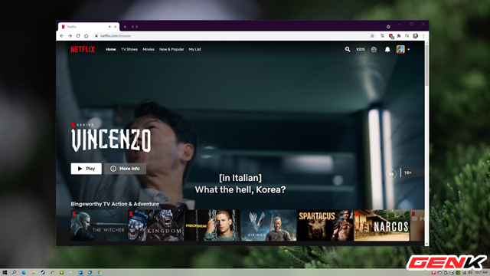
Task: Open Chrome from the taskbar
Action: coord(100,273)
